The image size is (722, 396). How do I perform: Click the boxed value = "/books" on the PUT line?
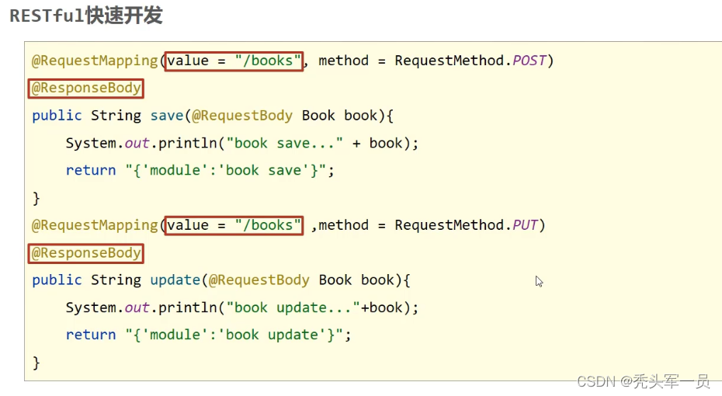click(234, 225)
